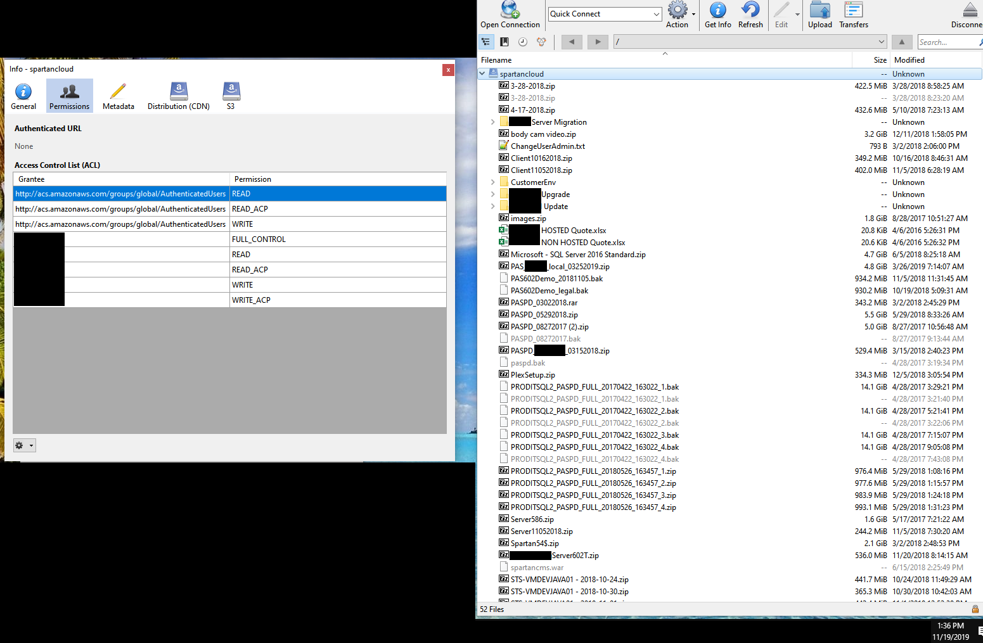Switch to the Bonjour view icon
This screenshot has width=983, height=643.
[541, 42]
